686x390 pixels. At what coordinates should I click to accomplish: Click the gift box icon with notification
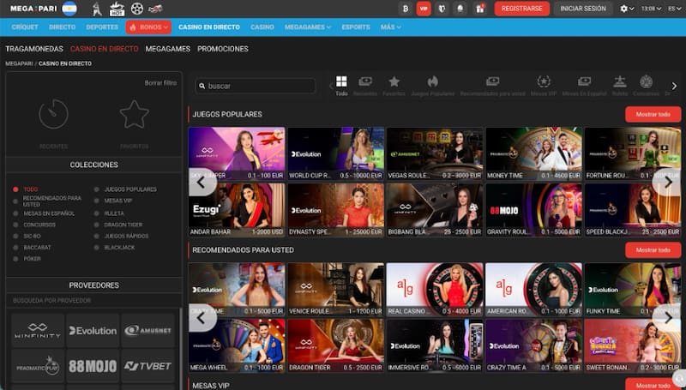[480, 9]
